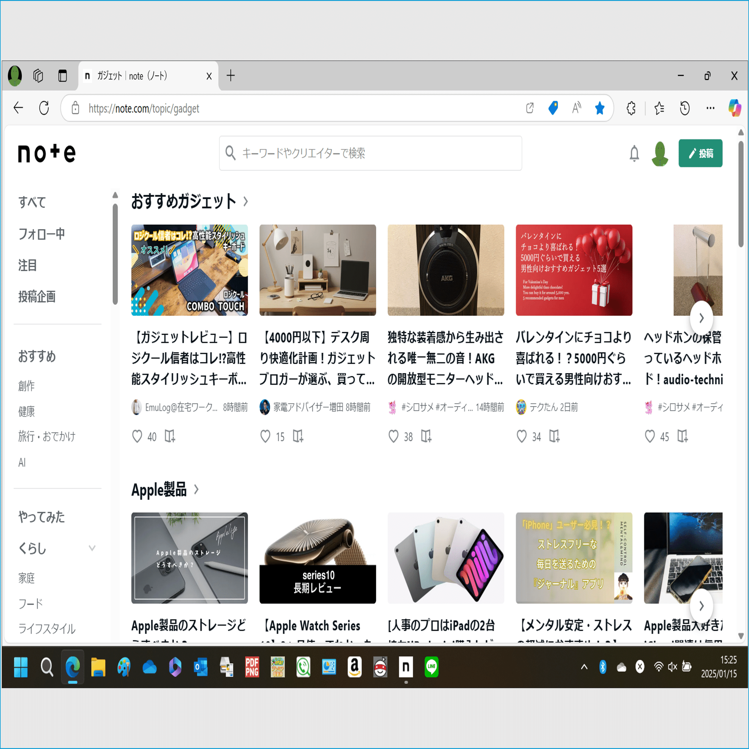Bookmark the ロジクール COMBO TOUCH article
Screen dimensions: 749x749
[x=170, y=437]
